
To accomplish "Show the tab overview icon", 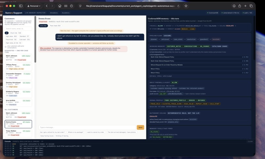I will (x=251, y=6).
